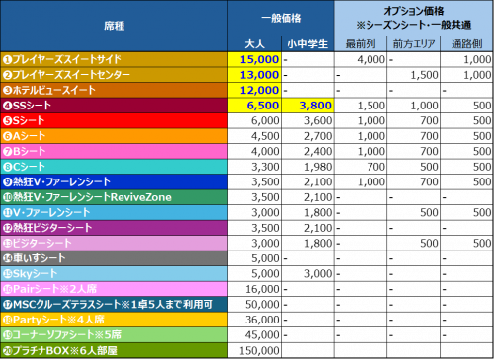
Task: Click the Partyシート yellow row label
Action: pos(114,320)
